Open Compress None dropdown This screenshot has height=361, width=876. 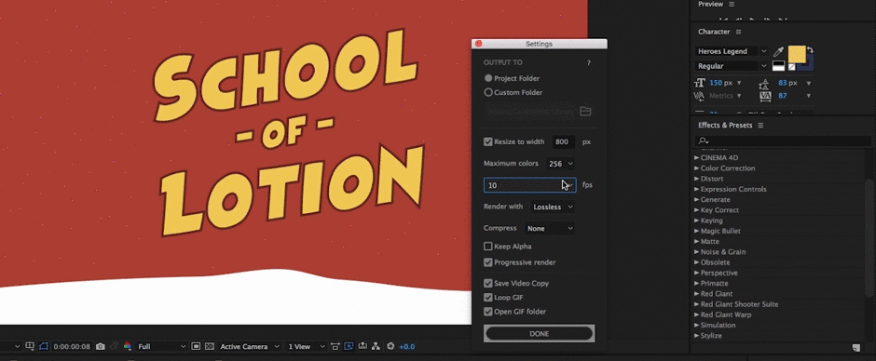pyautogui.click(x=550, y=228)
